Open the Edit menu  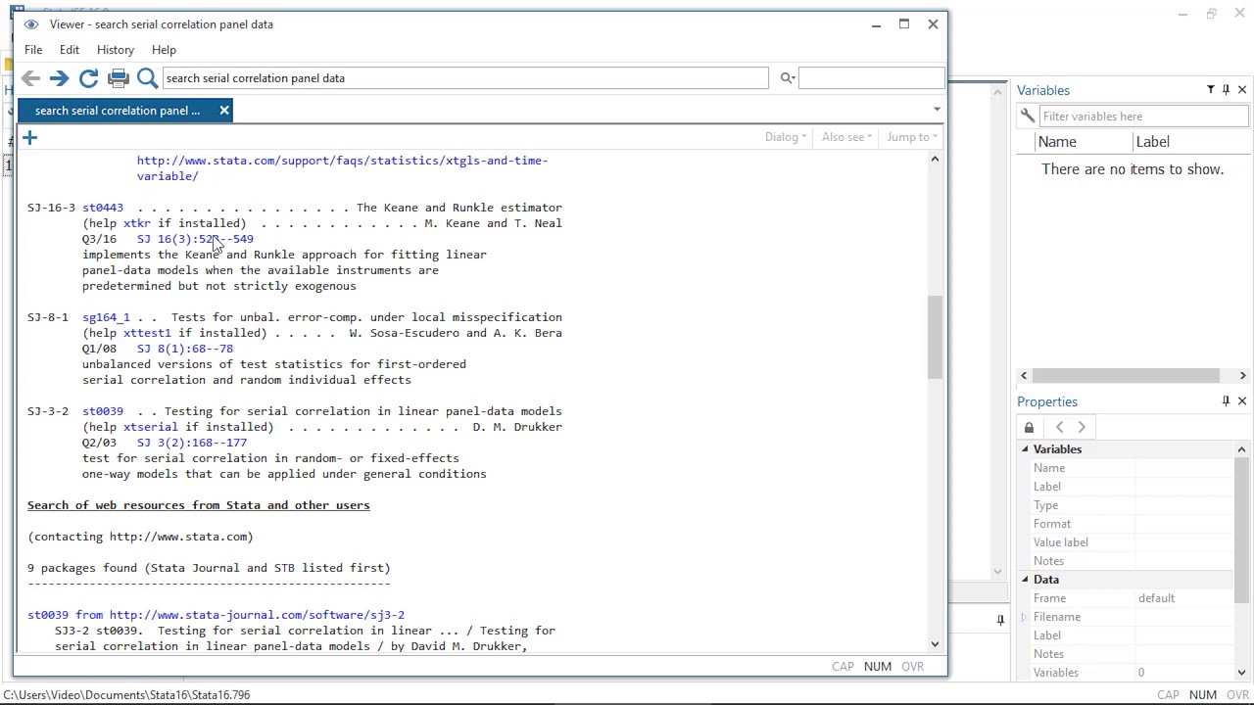70,50
